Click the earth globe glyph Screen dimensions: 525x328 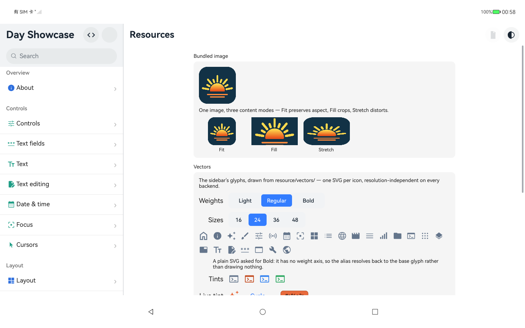click(287, 250)
